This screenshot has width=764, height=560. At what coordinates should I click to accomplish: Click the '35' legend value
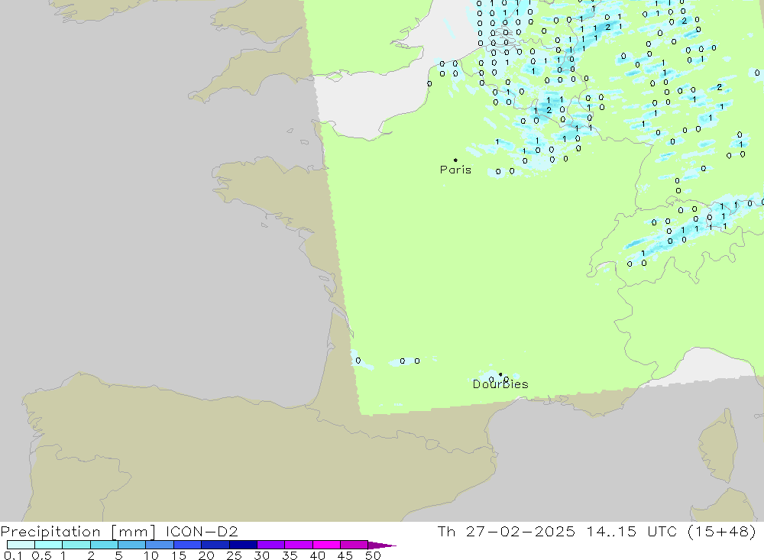coord(290,555)
